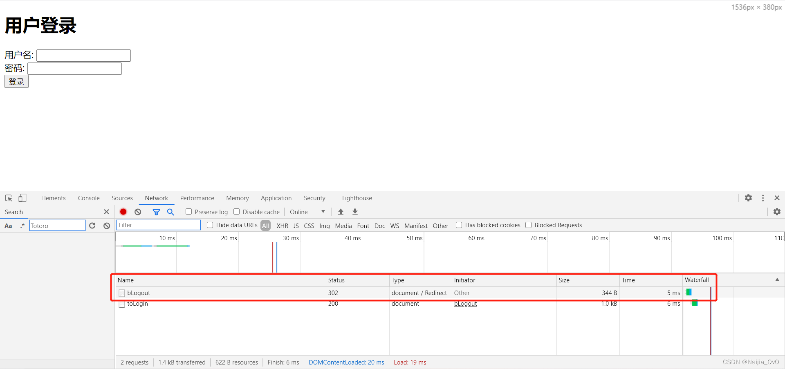Viewport: 785px width, 369px height.
Task: Open the Lighthouse tab
Action: point(357,198)
